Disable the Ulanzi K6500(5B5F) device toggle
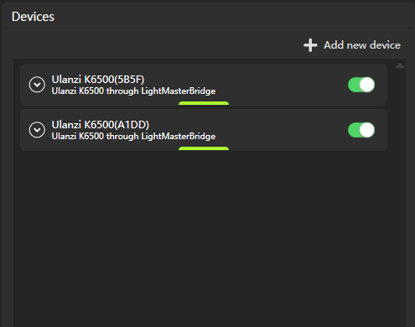 [x=361, y=85]
